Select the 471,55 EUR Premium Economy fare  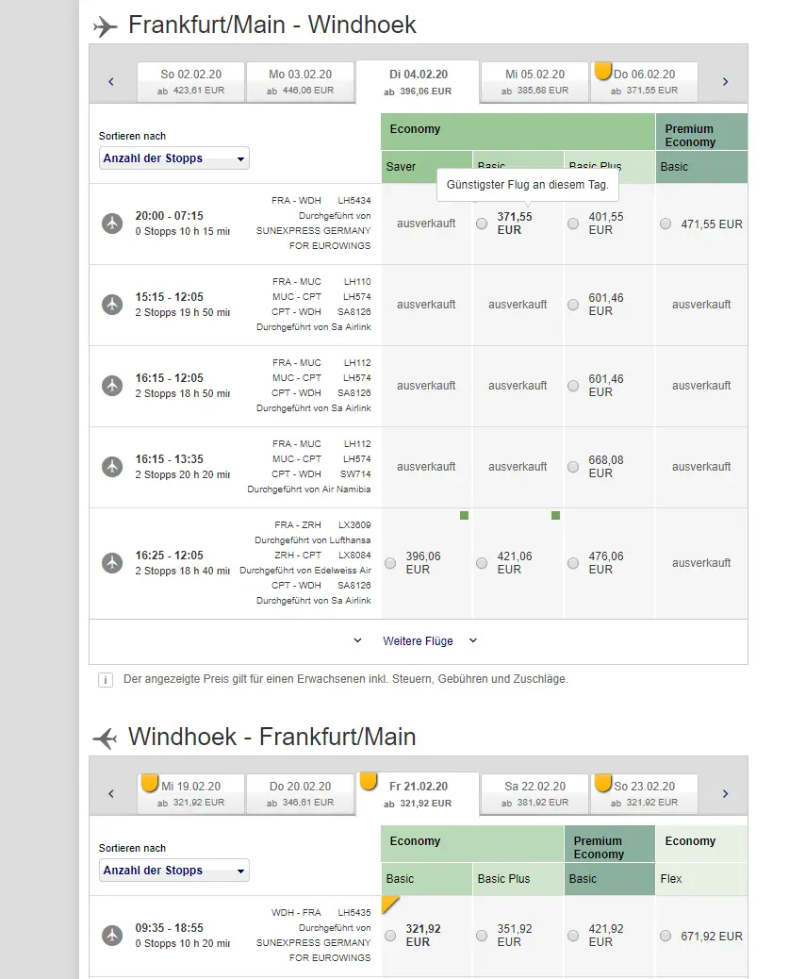coord(666,224)
